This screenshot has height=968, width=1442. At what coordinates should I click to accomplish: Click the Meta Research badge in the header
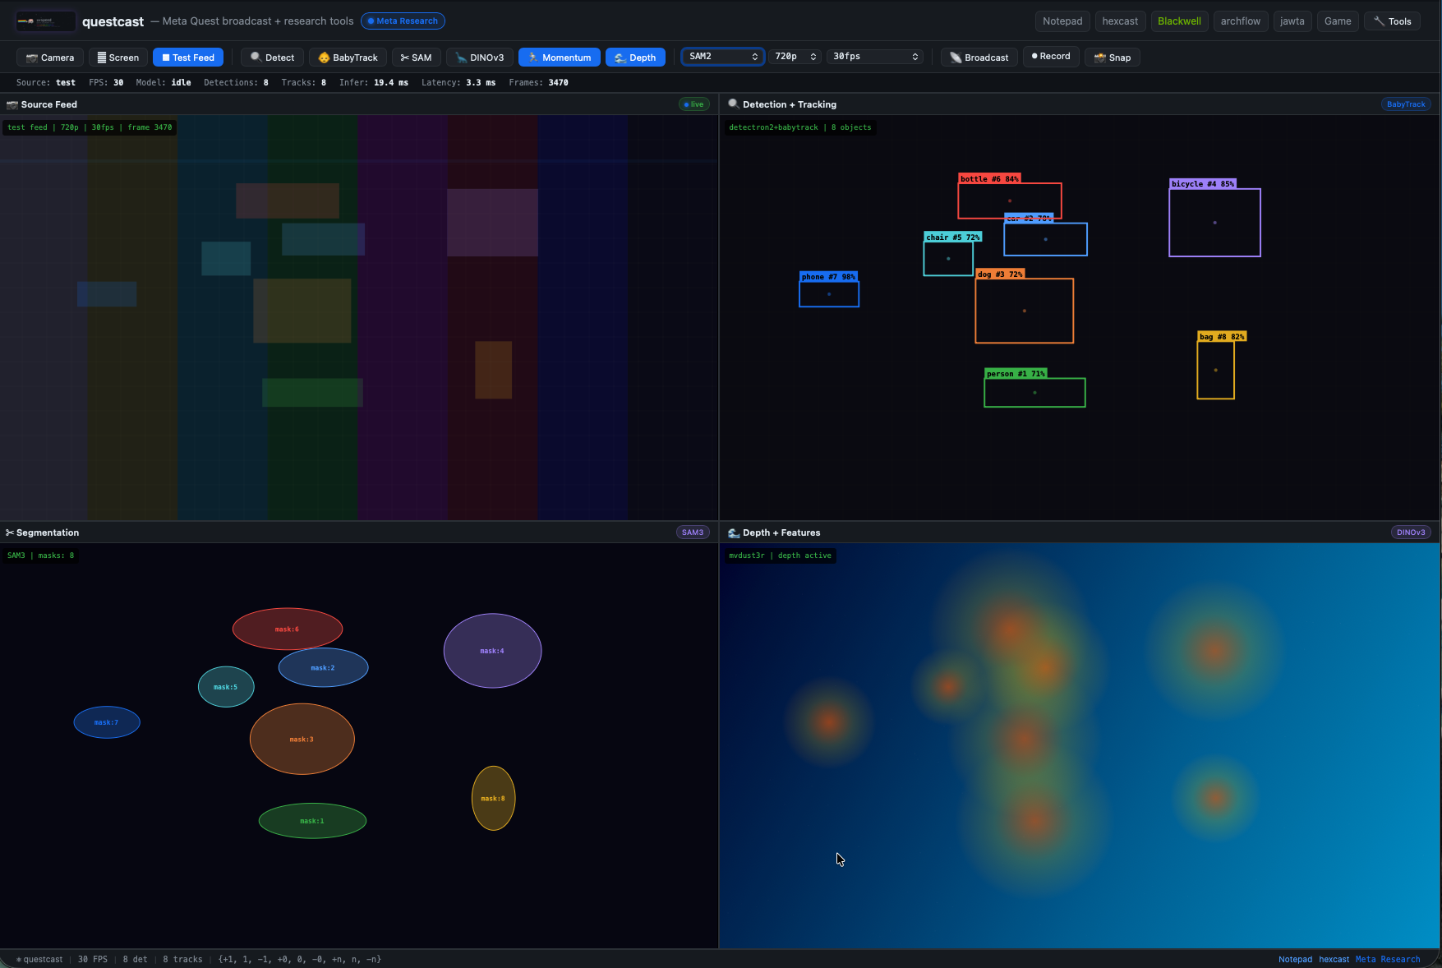point(403,21)
